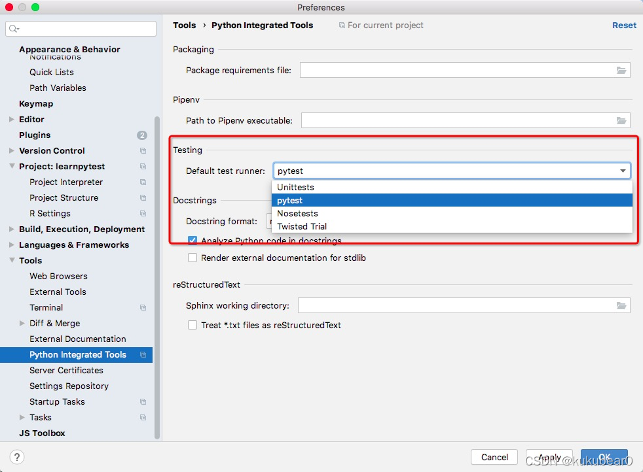Toggle Analyze Python code in docstrings checkbox
The width and height of the screenshot is (643, 472).
(193, 241)
